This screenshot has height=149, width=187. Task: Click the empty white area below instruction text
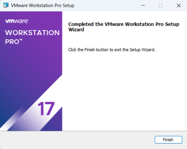coord(122,92)
